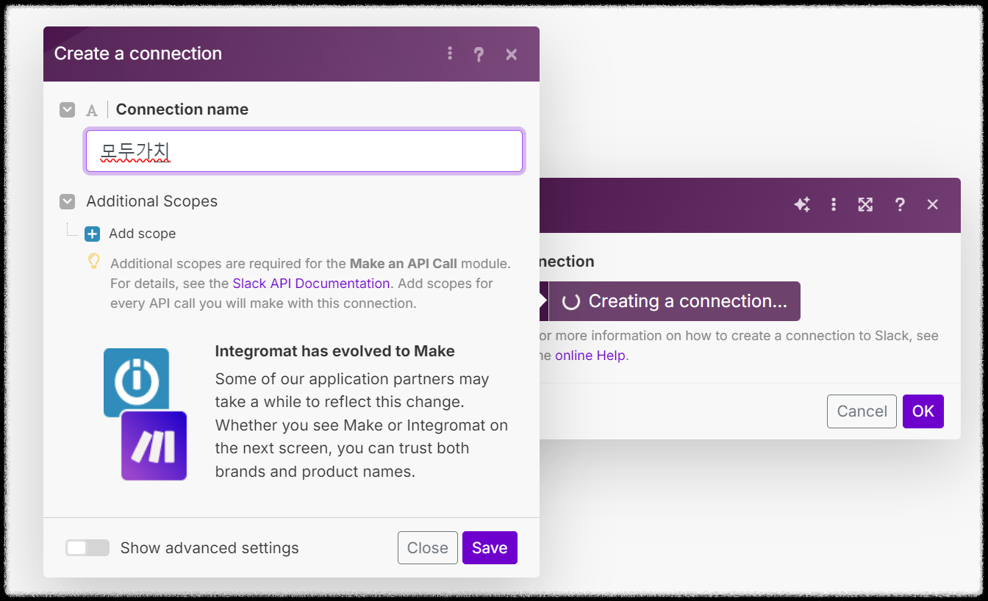Click into the Connection name input field
The width and height of the screenshot is (988, 601).
point(304,151)
